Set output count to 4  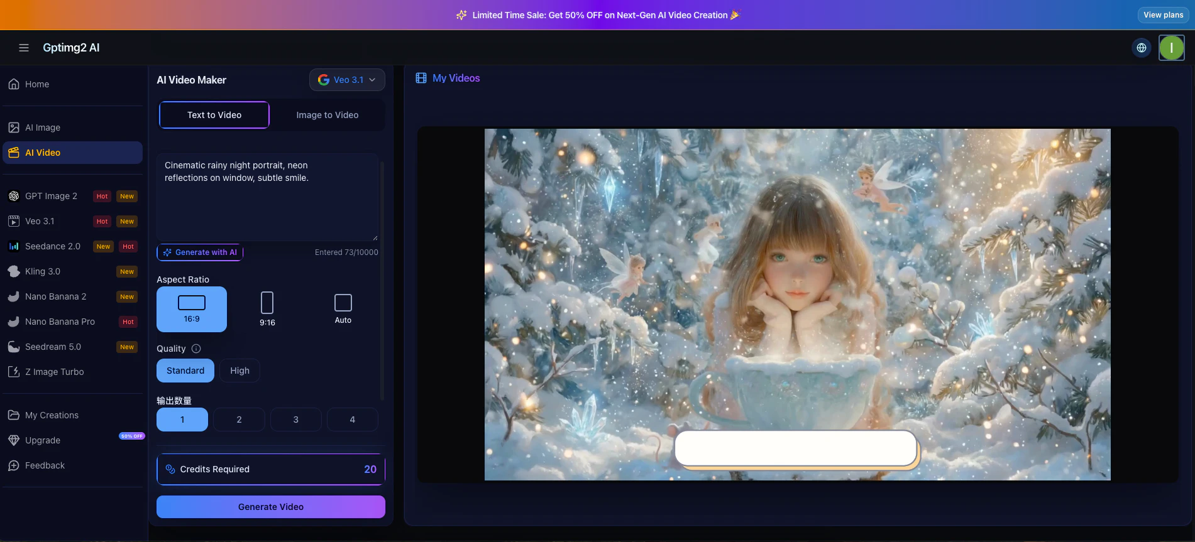tap(353, 420)
